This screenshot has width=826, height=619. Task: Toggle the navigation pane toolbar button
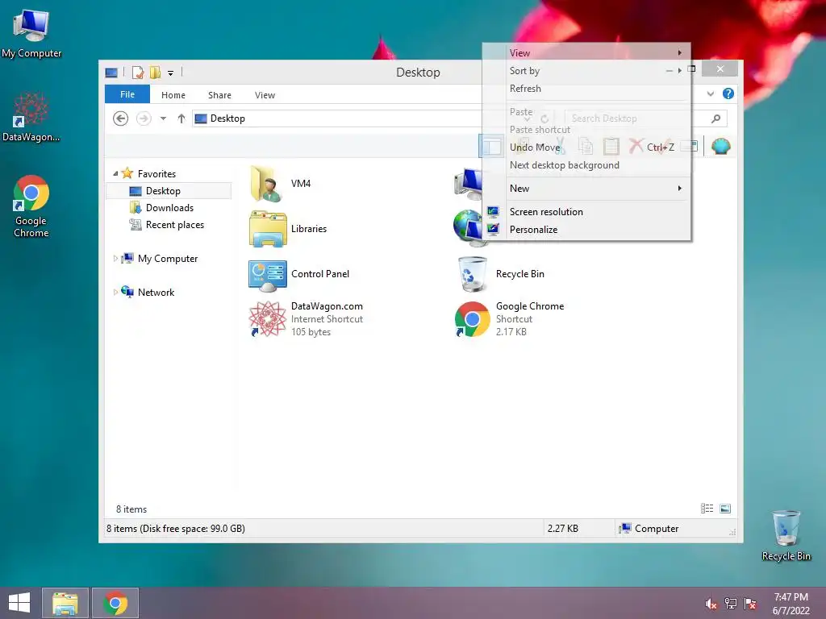(x=491, y=147)
